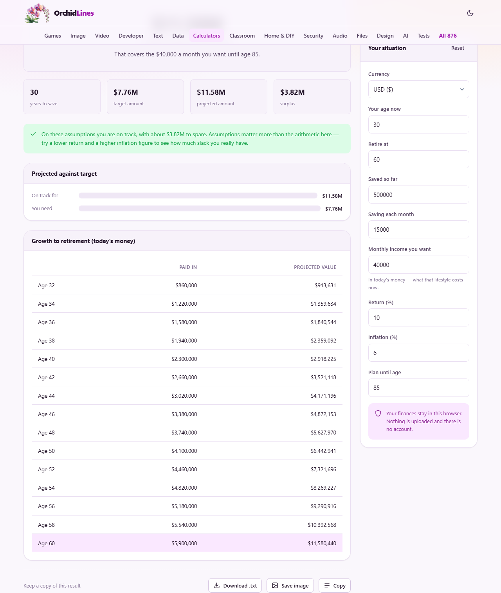Viewport: 501px width, 593px height.
Task: Click the picture icon on Save image
Action: 275,586
